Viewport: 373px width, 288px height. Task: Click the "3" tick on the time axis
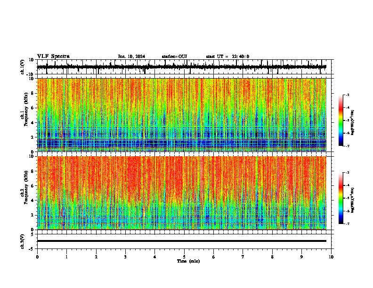[x=125, y=257]
